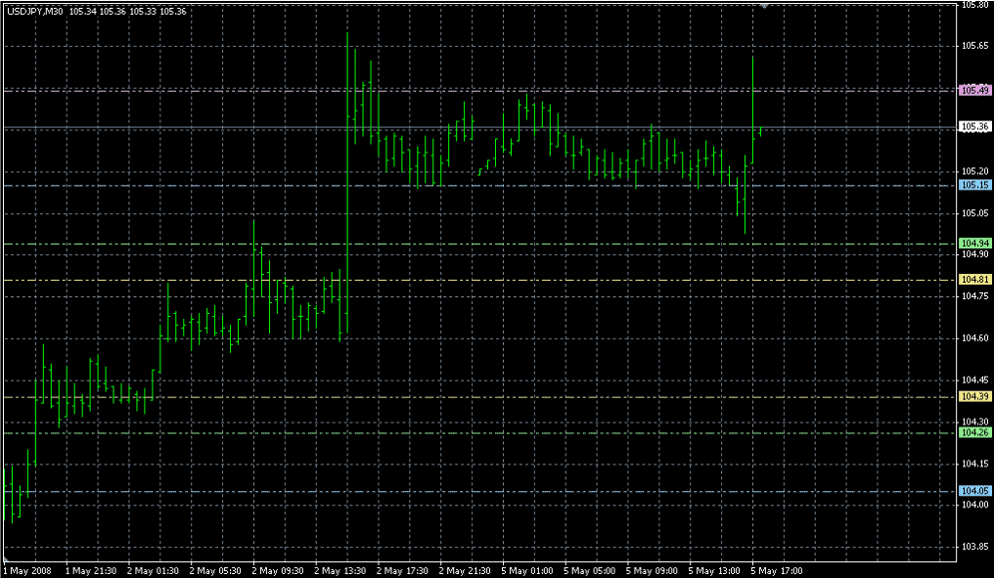The height and width of the screenshot is (578, 994).
Task: Click the yellow 104.39 level label
Action: (x=972, y=396)
